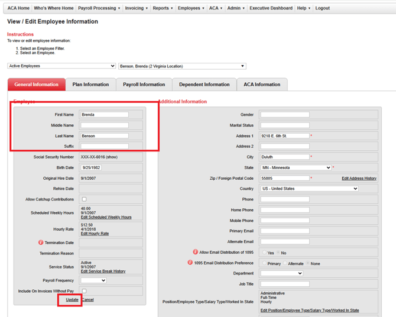Click info icon beside Allow Email Distribution

[x=195, y=252]
